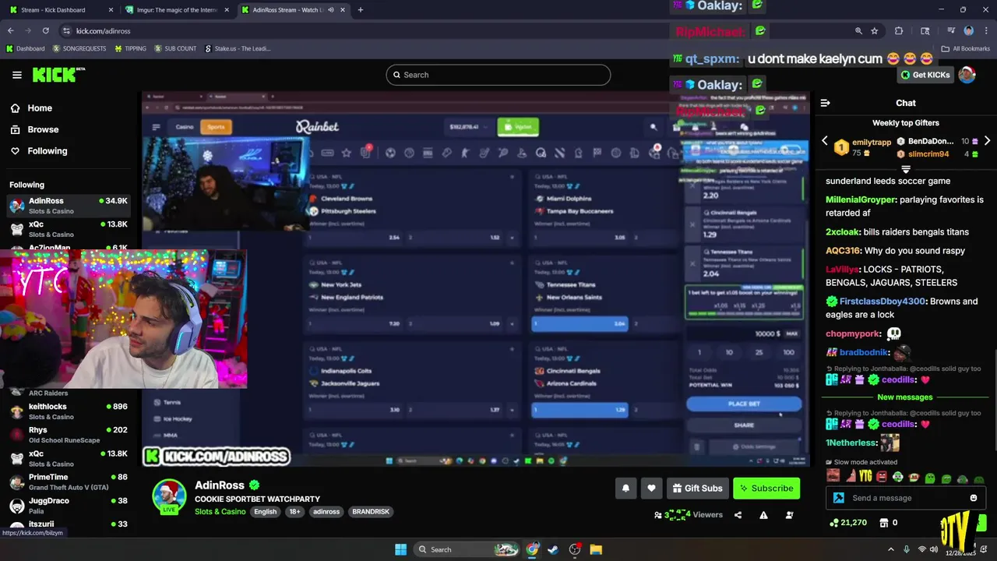Screen dimensions: 997x561
Task: Mute the audio on the AdinRoss tab
Action: click(x=331, y=10)
